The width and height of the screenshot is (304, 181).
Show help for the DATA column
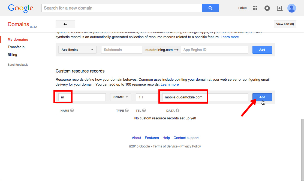coord(177,110)
